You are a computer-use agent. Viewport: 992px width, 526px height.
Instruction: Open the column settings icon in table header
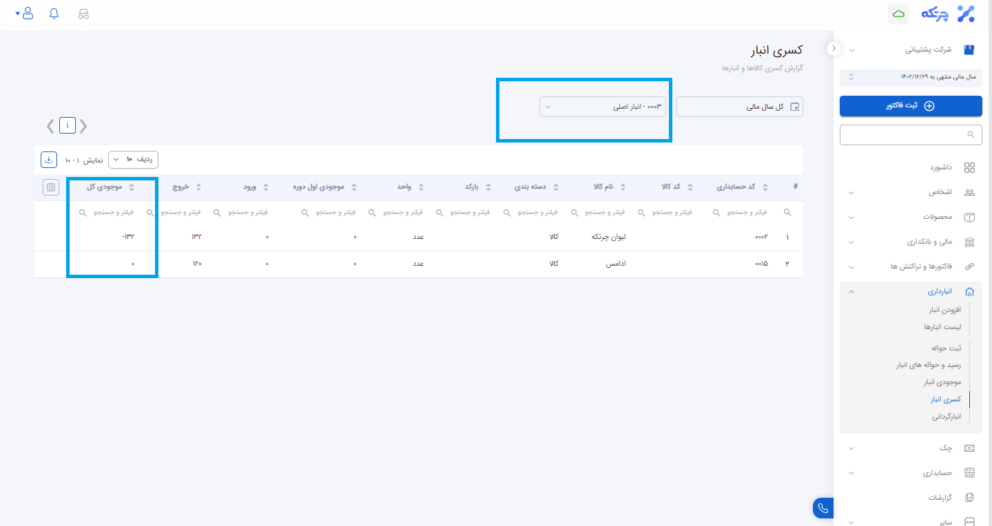pos(51,187)
